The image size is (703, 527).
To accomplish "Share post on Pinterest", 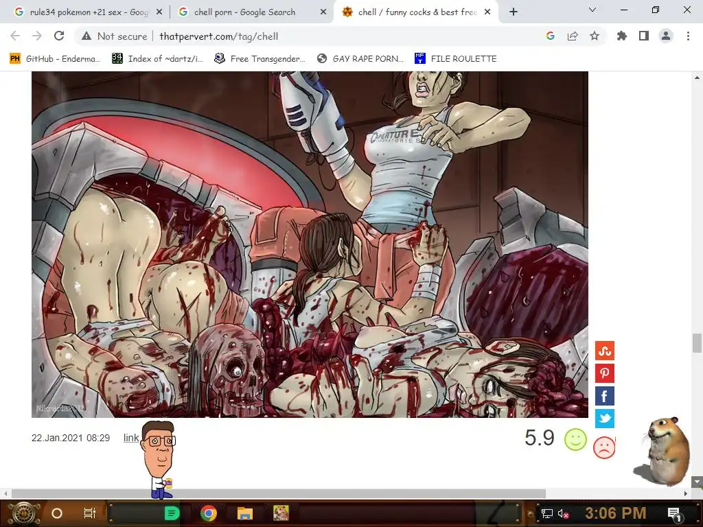I will 604,373.
